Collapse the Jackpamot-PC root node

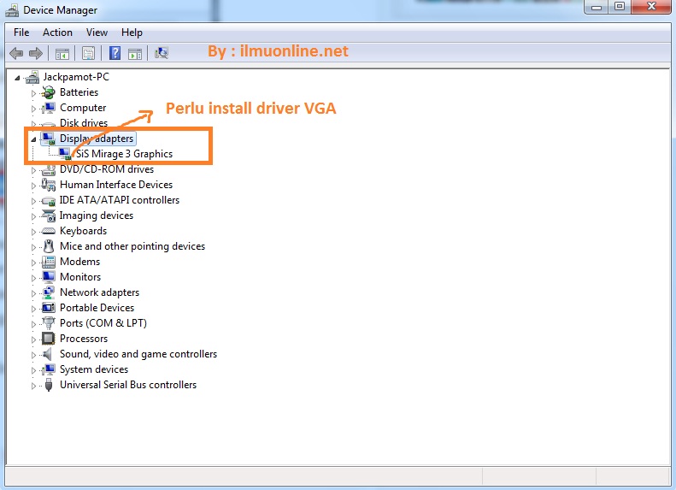[x=18, y=77]
